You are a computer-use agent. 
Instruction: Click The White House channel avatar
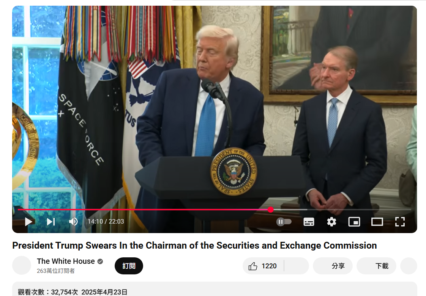pos(22,265)
